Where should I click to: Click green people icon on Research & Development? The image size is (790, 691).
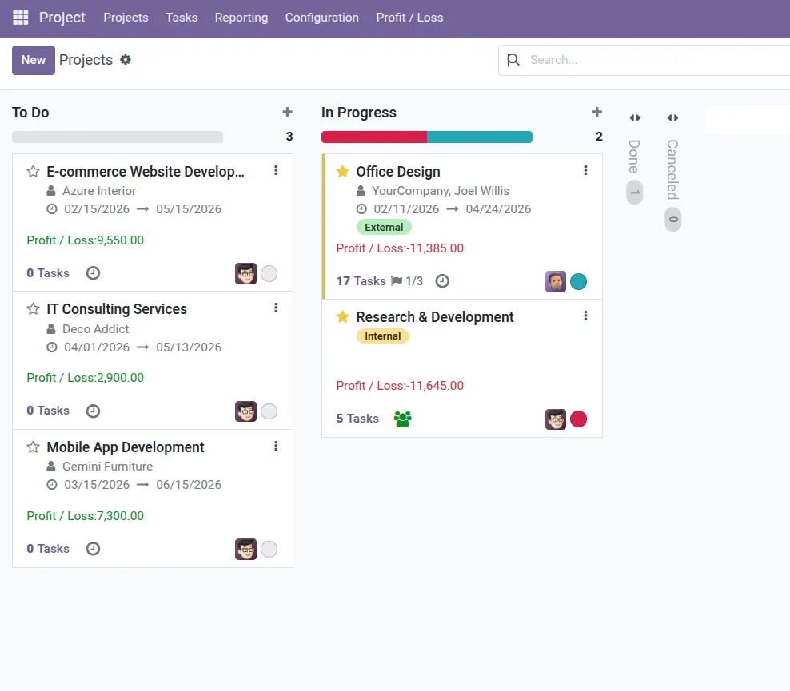(402, 419)
